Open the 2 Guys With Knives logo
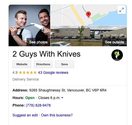The width and height of the screenshot is (132, 125). (x=117, y=55)
